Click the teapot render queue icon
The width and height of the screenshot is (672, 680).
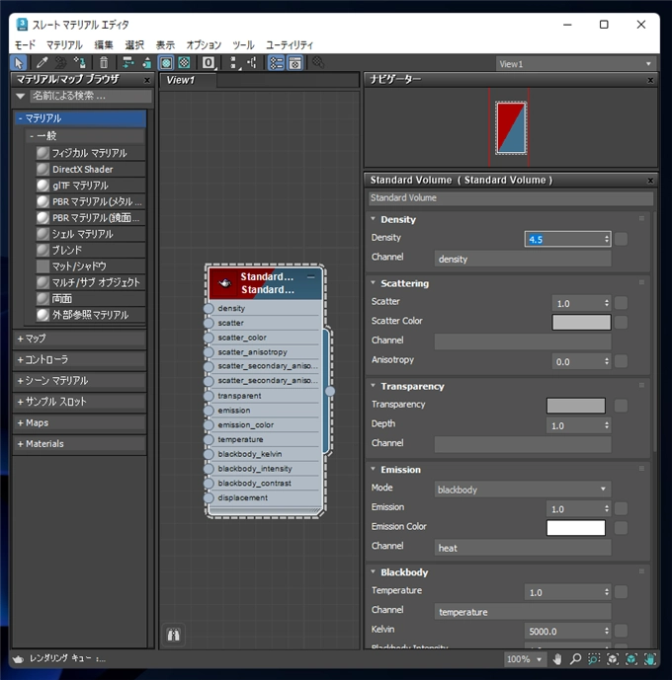[18, 659]
